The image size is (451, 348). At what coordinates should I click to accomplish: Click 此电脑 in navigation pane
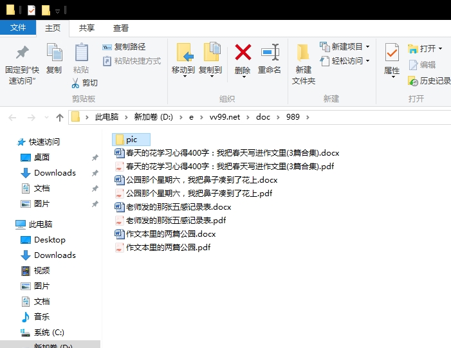click(34, 224)
